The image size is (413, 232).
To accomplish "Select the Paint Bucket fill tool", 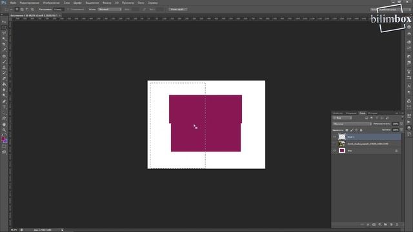I will pyautogui.click(x=4, y=84).
